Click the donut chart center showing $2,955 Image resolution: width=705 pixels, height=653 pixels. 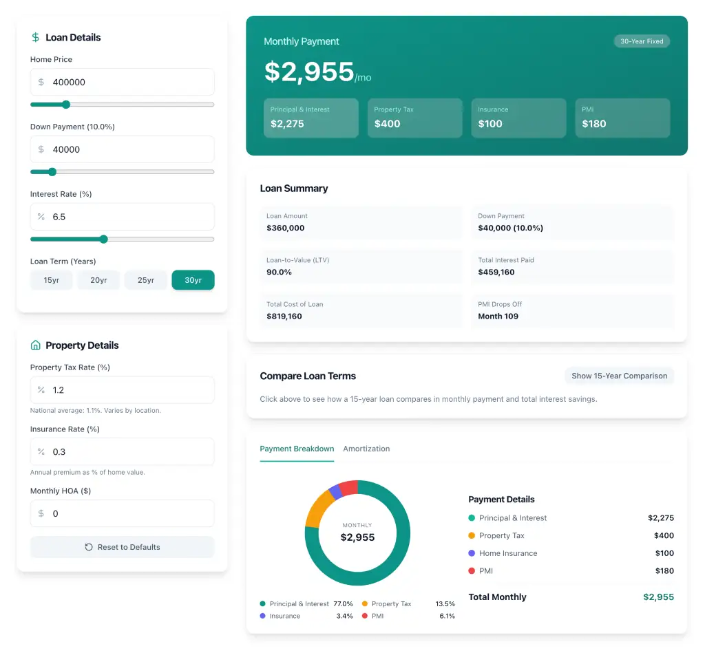(x=357, y=533)
